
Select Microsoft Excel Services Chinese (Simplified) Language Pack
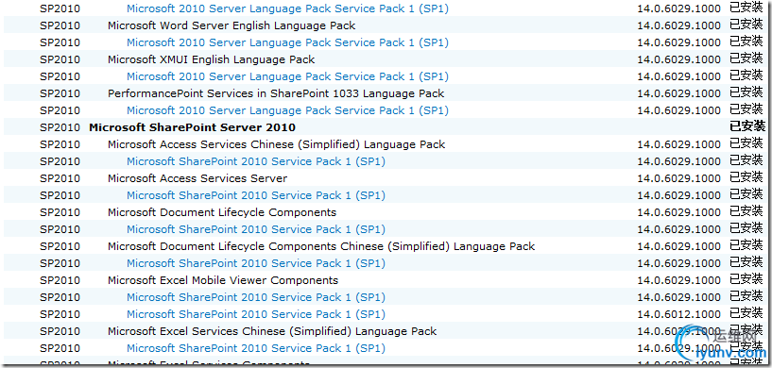272,331
